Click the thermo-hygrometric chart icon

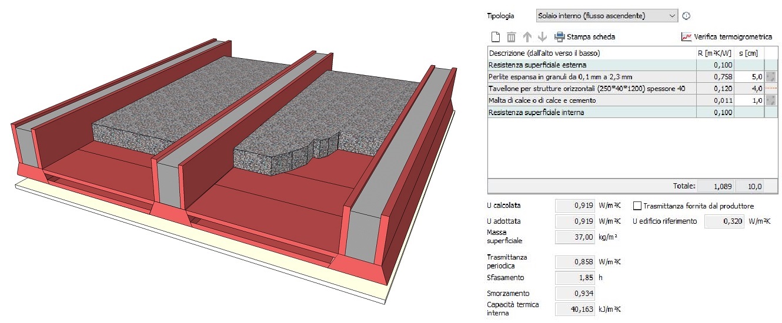[x=686, y=37]
